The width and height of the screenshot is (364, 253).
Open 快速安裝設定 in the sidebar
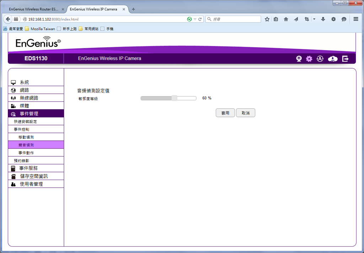click(36, 122)
